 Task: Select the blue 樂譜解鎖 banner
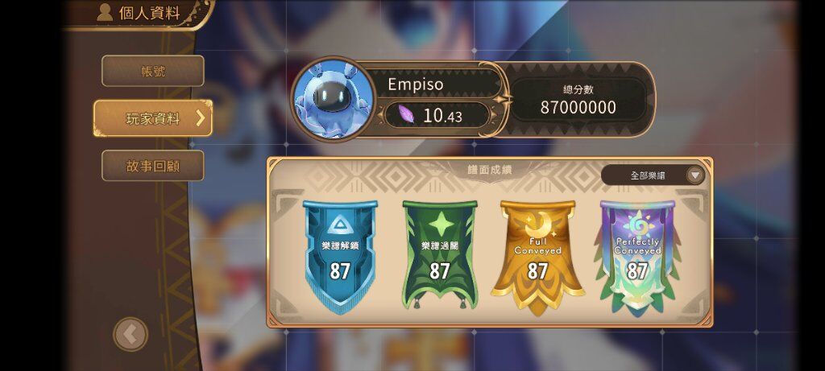(x=340, y=257)
